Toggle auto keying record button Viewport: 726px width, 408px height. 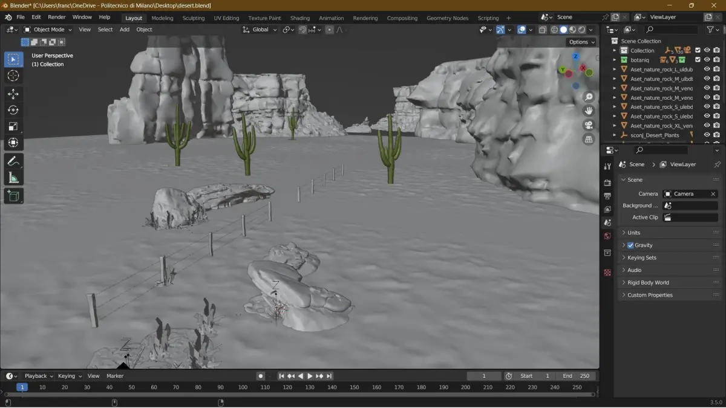click(261, 376)
